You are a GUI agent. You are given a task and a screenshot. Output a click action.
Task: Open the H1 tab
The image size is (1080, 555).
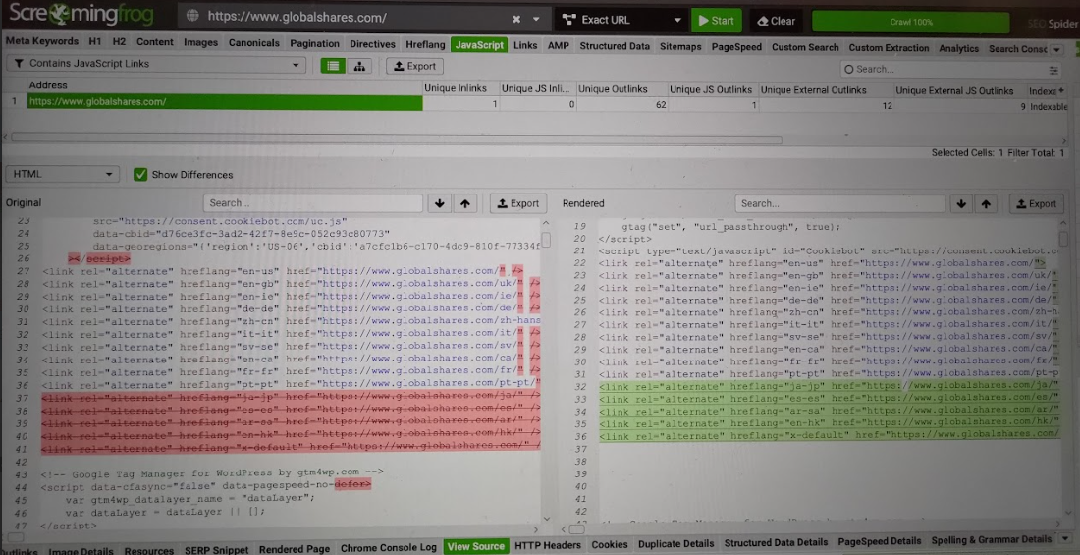(x=96, y=41)
